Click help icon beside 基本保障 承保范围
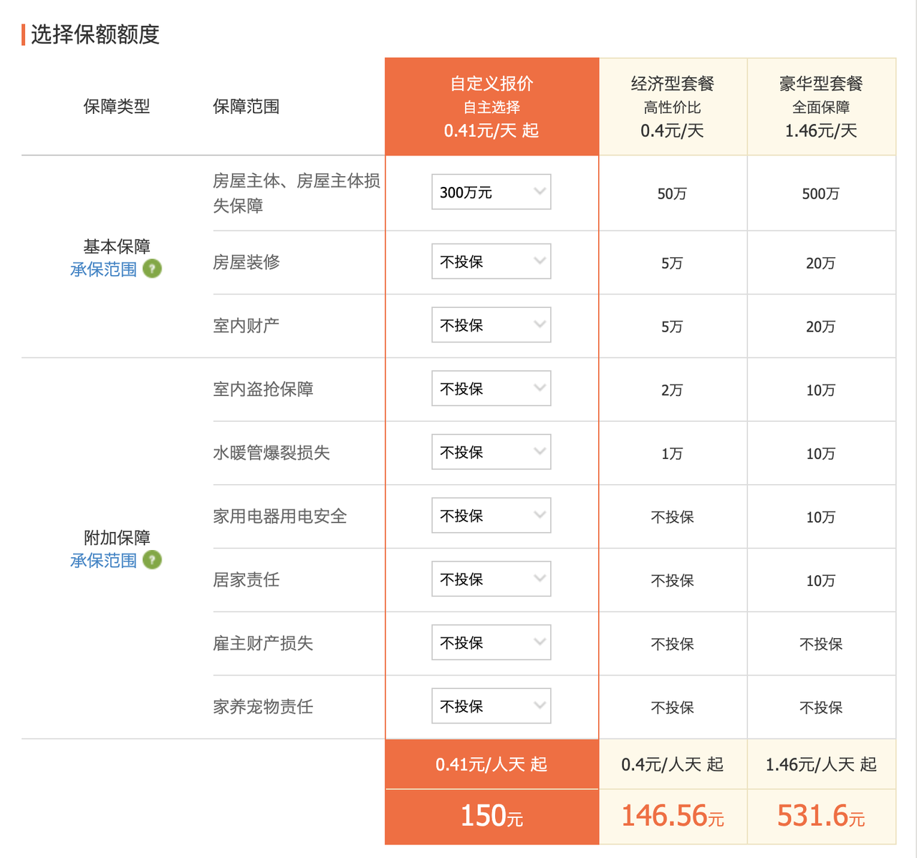 (x=152, y=269)
